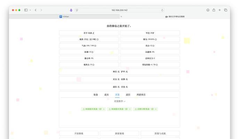Click the question icon beside 背包容量
239x139 pixels.
pos(158,65)
